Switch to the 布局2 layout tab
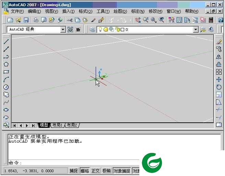225x176 pixels. pyautogui.click(x=72, y=125)
